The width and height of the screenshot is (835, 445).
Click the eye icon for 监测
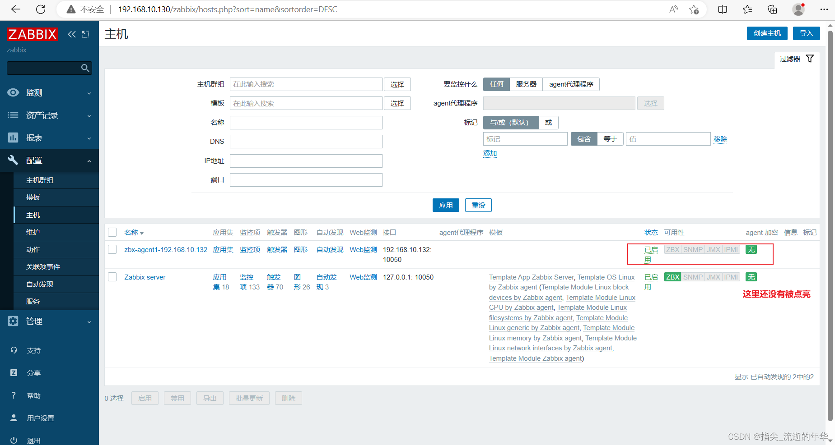coord(13,92)
